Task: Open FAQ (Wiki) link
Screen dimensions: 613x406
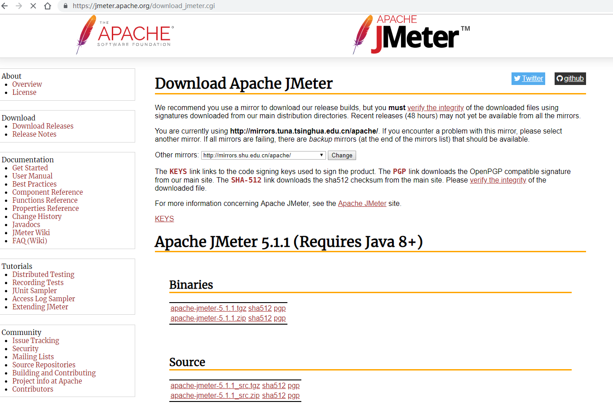Action: pos(30,241)
